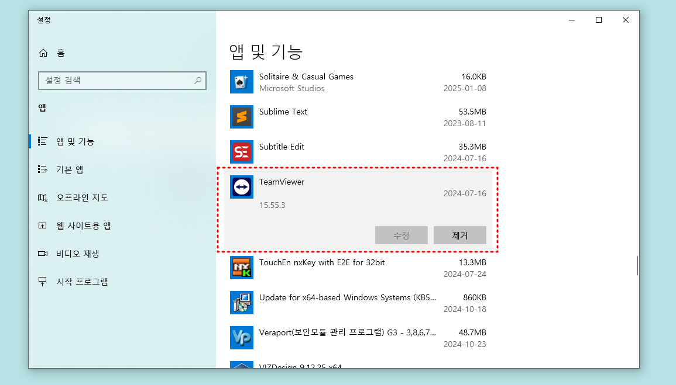Click the TeamViewer app icon
Viewport: 676px width, 385px height.
tap(241, 187)
